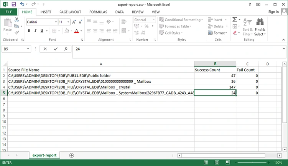Open the Borders icon

(54, 31)
